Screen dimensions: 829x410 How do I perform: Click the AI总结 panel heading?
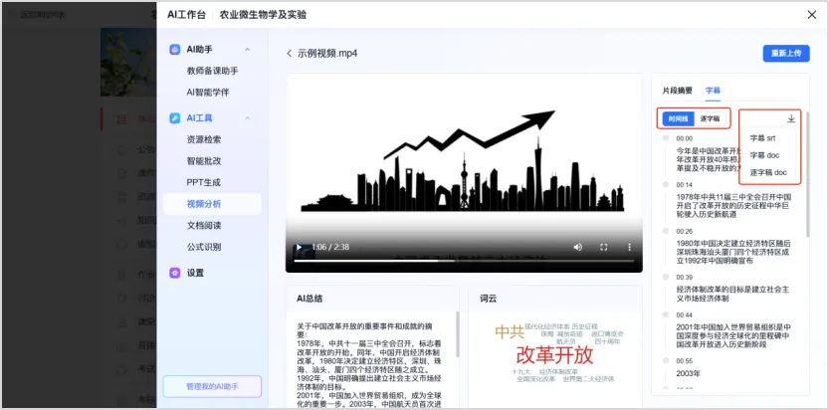coord(310,299)
